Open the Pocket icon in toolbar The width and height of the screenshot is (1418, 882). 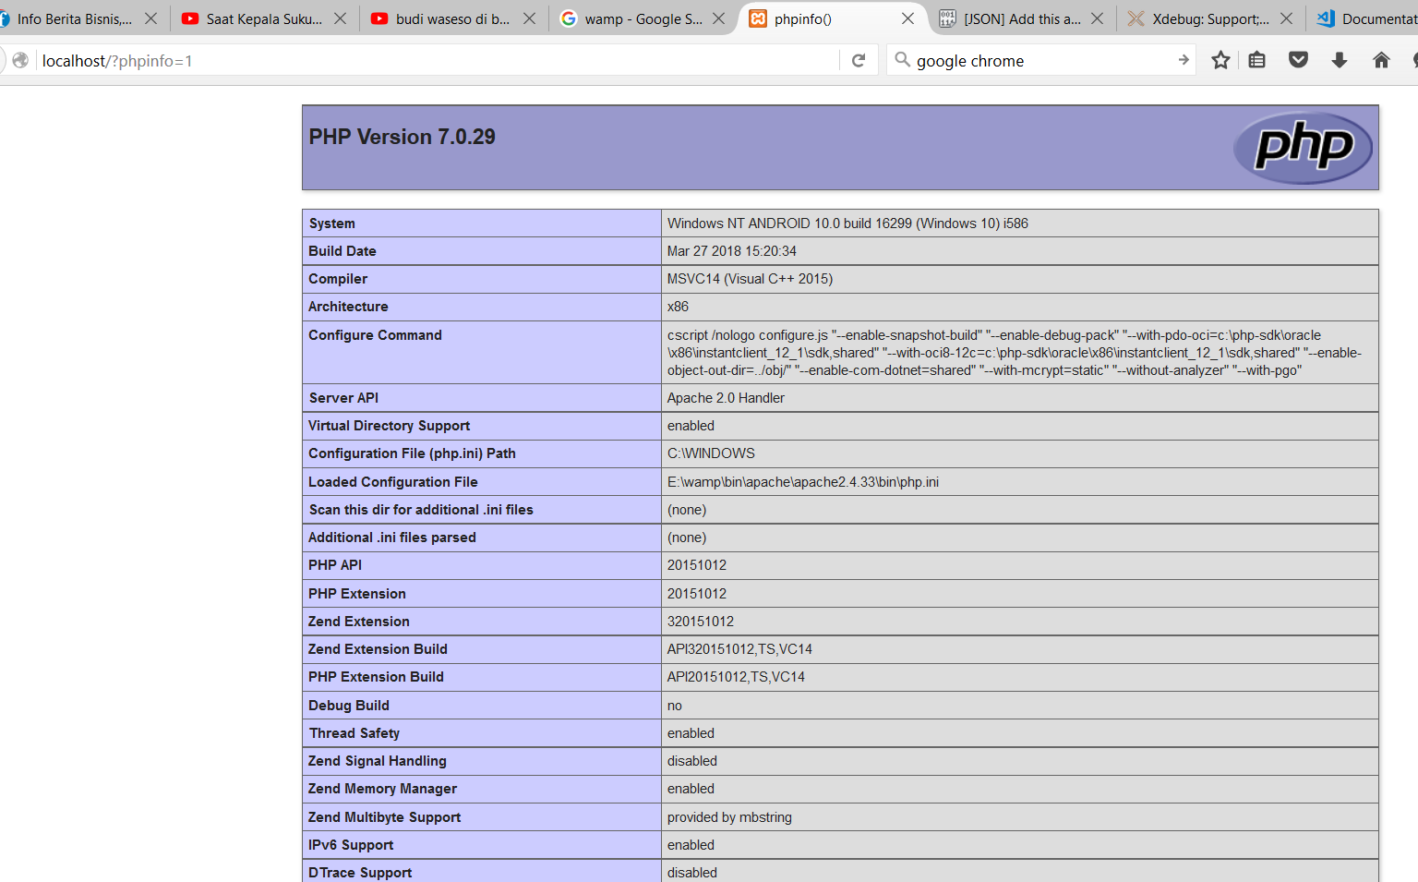pos(1298,60)
